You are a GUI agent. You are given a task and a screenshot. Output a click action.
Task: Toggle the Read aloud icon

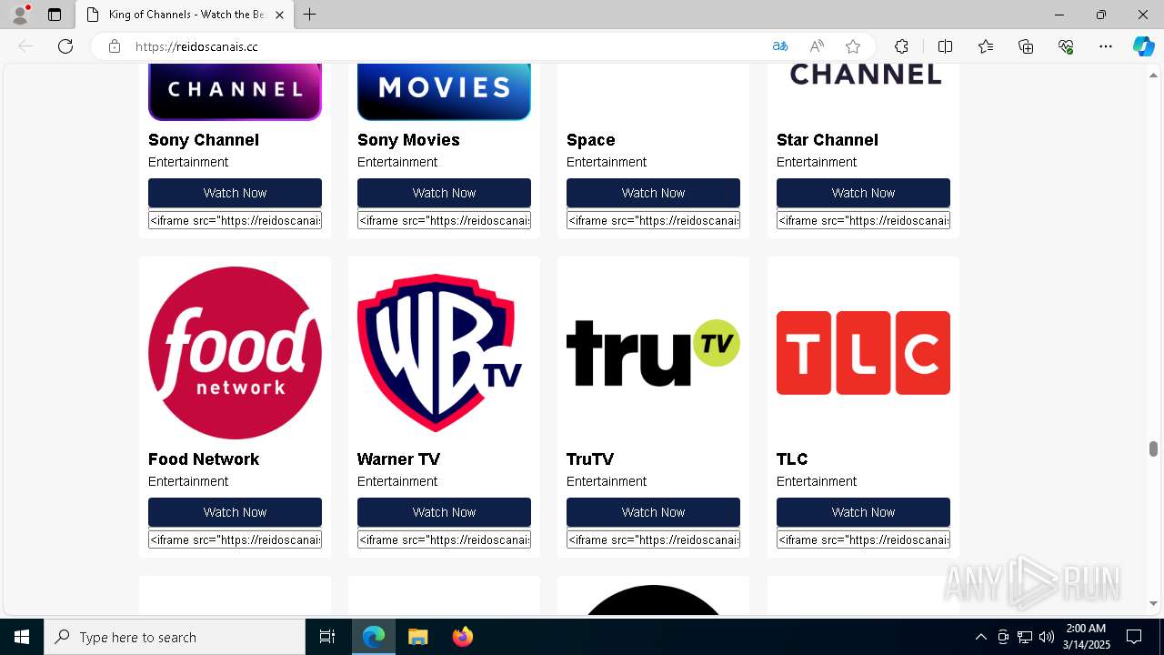[x=817, y=46]
